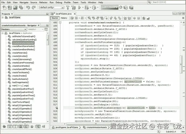This screenshot has width=186, height=134.
Task: Click the memory usage bar
Action: coord(110,7)
